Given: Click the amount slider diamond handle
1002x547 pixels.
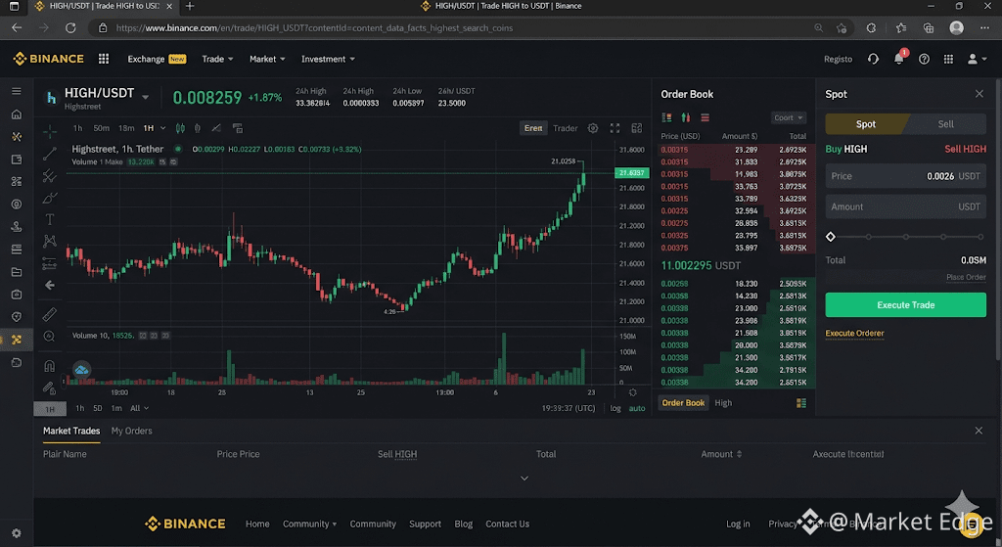Looking at the screenshot, I should point(830,237).
